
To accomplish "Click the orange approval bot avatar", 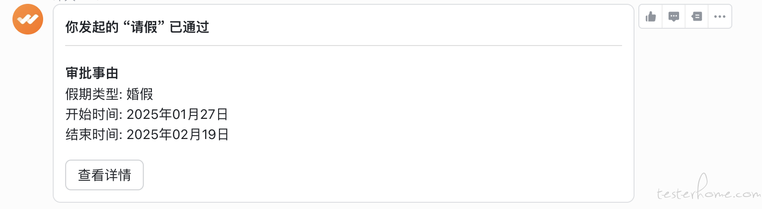I will pos(28,19).
